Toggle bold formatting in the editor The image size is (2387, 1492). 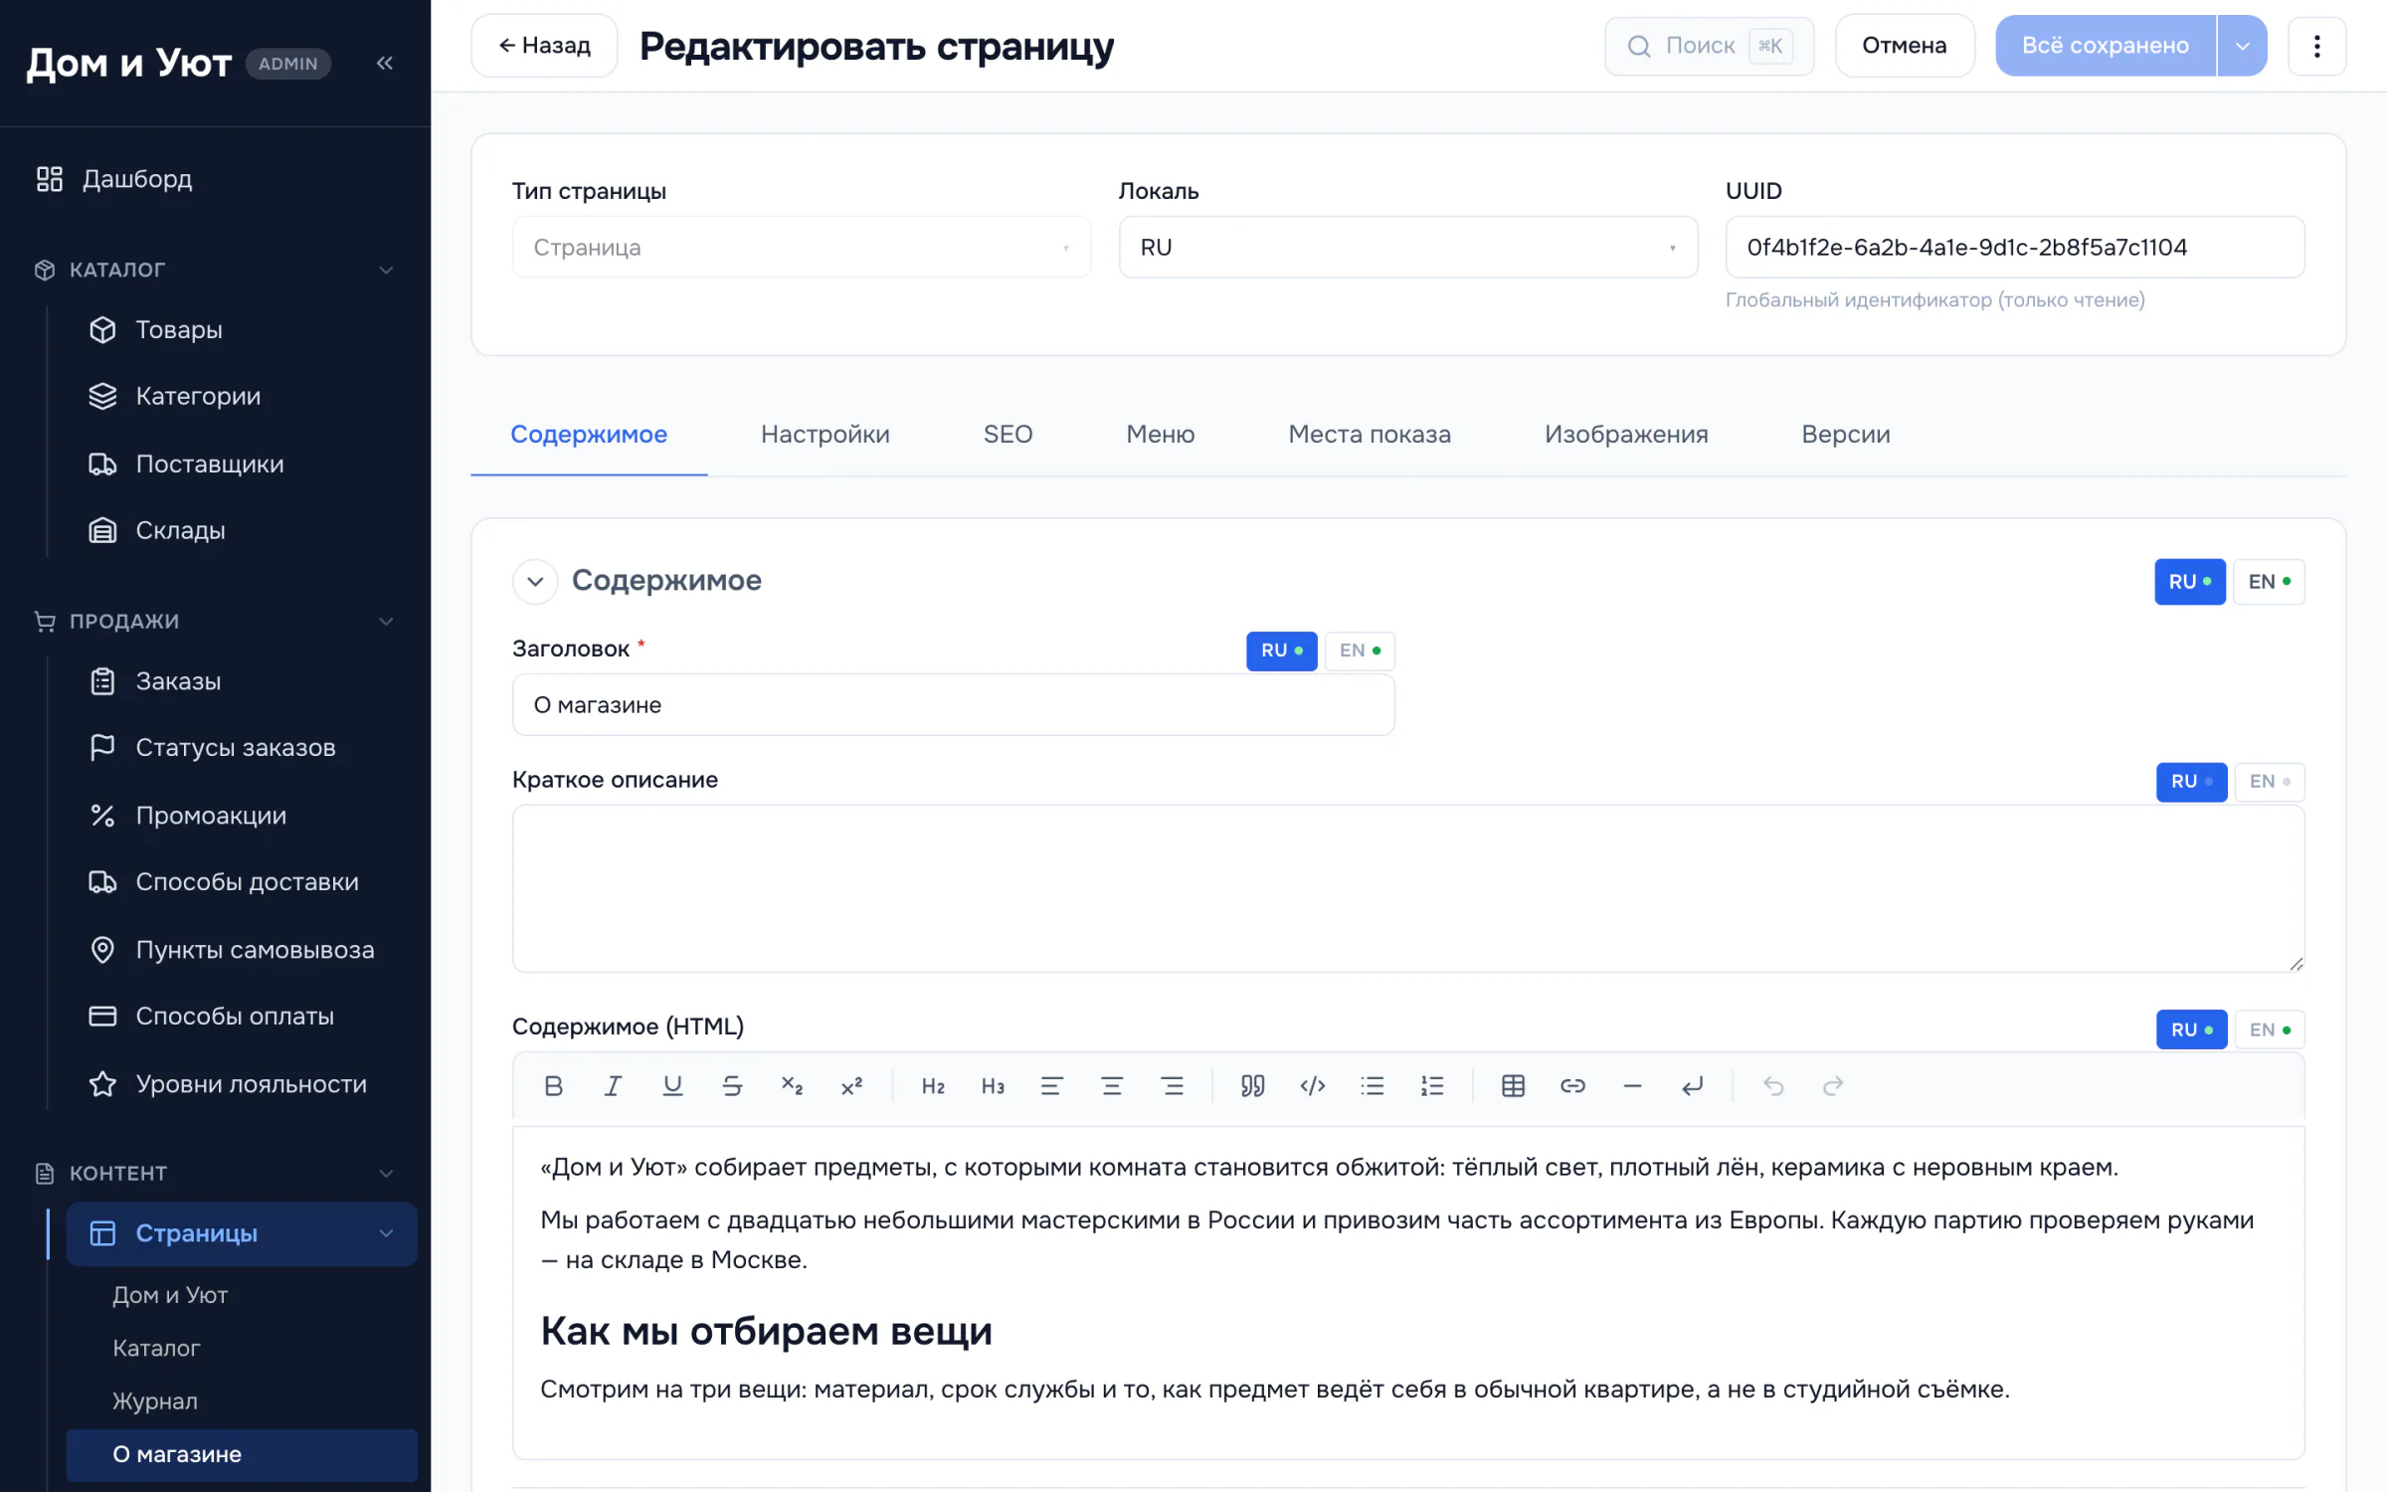[554, 1086]
